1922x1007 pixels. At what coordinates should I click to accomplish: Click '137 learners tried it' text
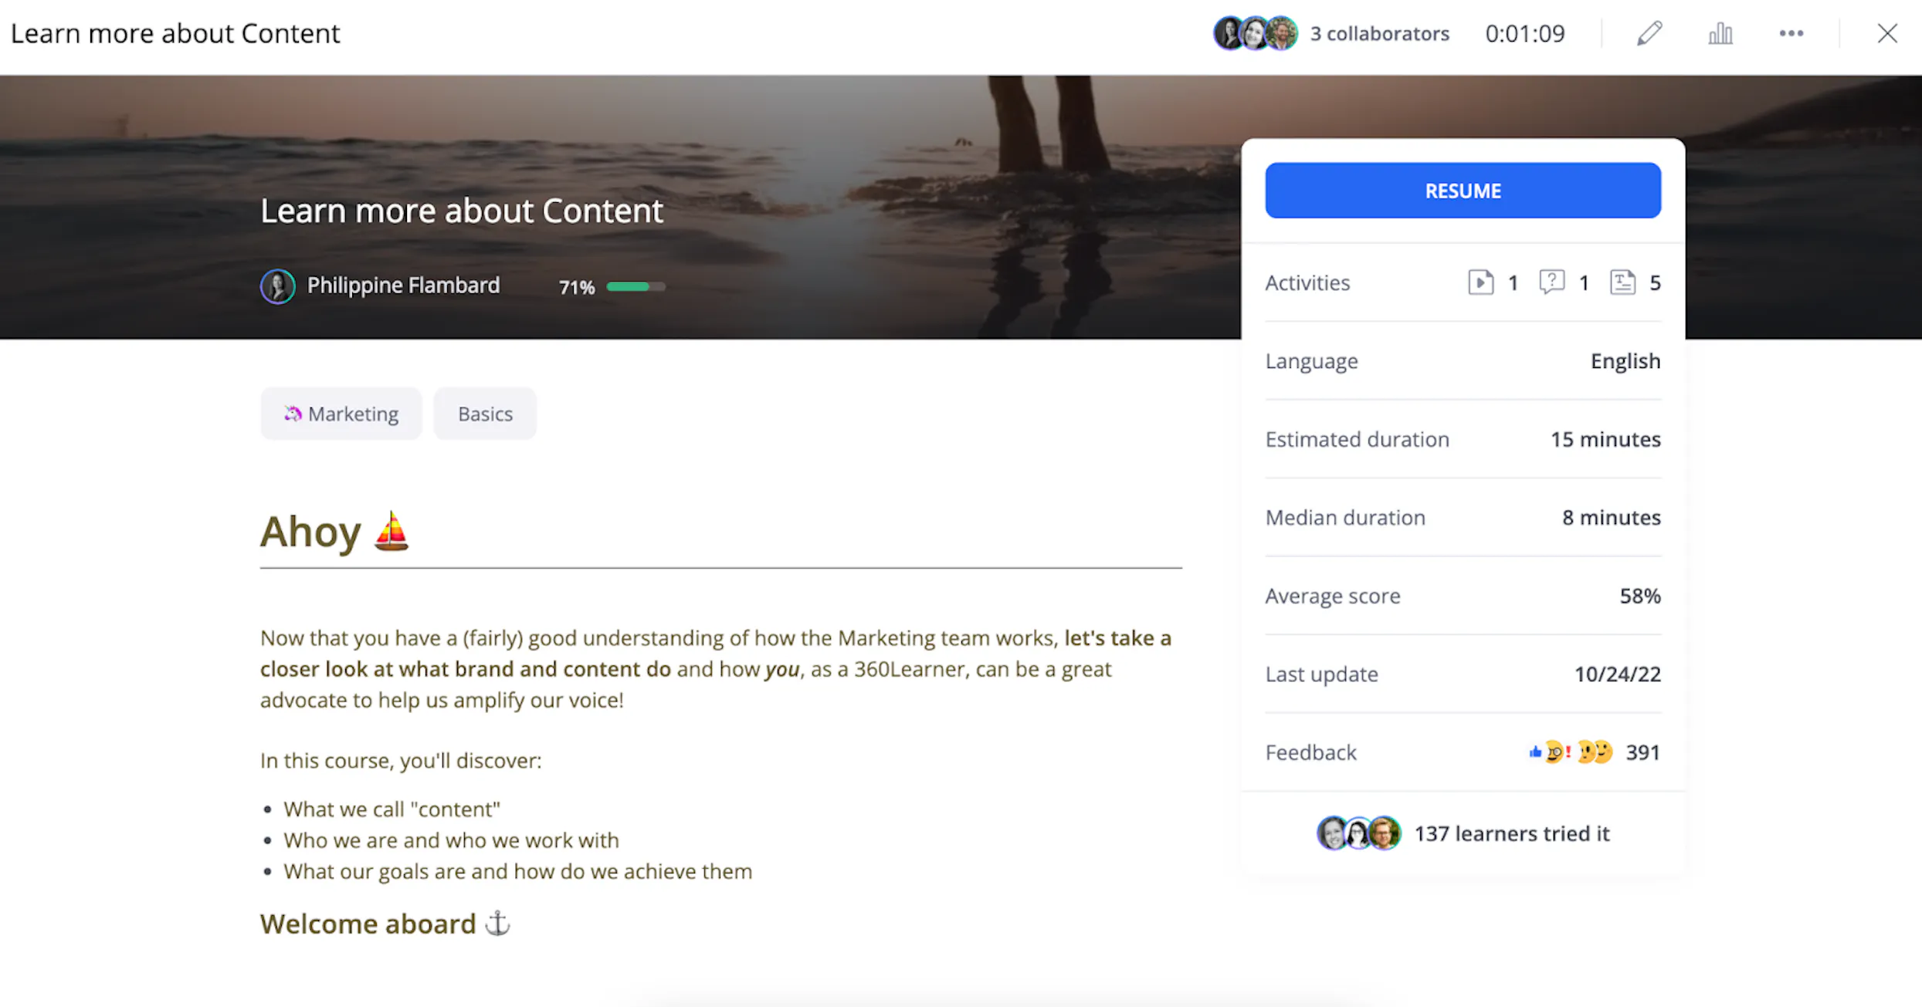pyautogui.click(x=1512, y=833)
